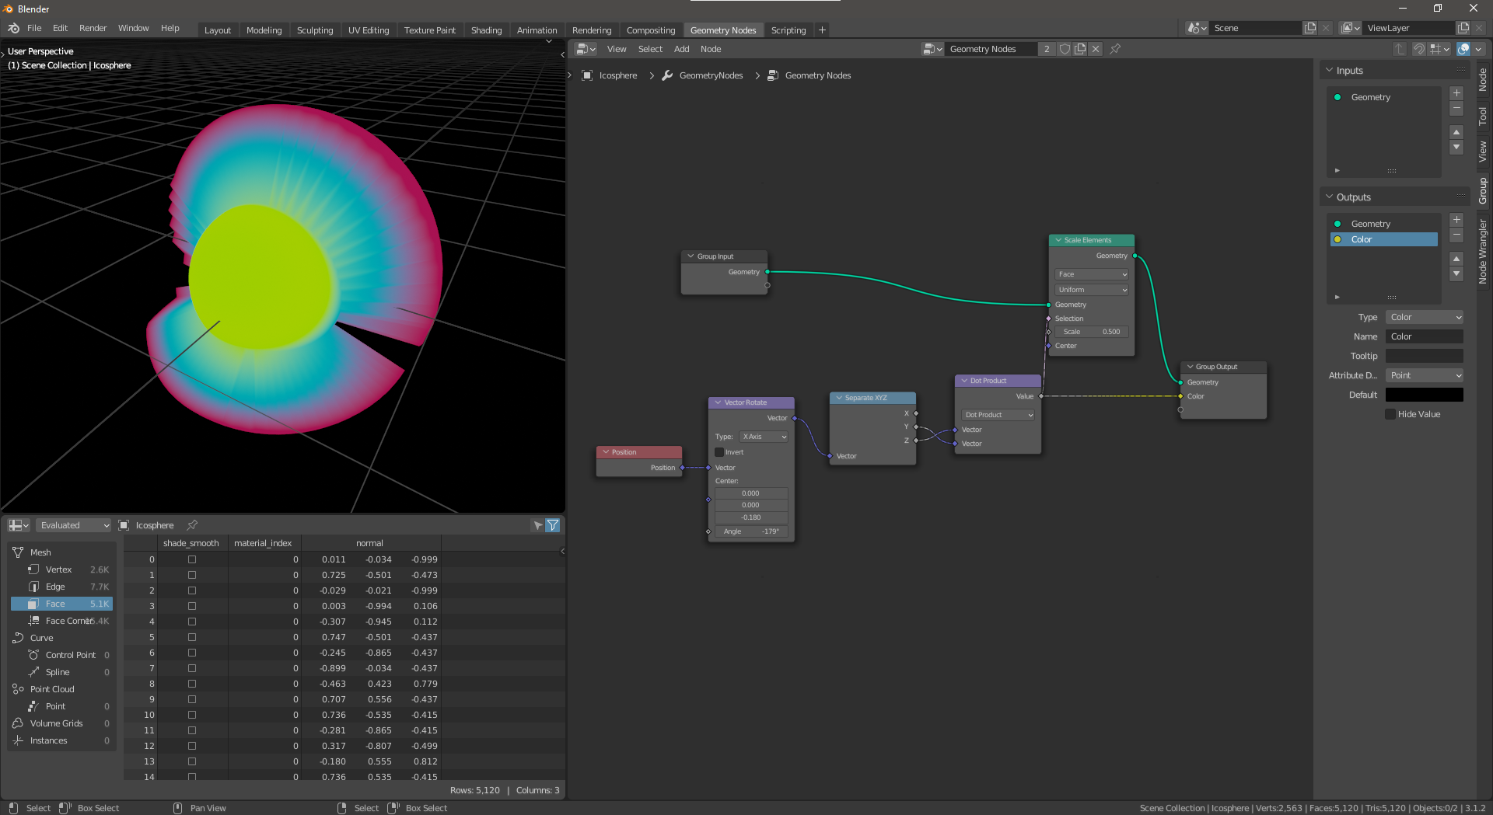Unlink the Geometry Nodes data-block
The height and width of the screenshot is (815, 1493).
click(x=1096, y=49)
